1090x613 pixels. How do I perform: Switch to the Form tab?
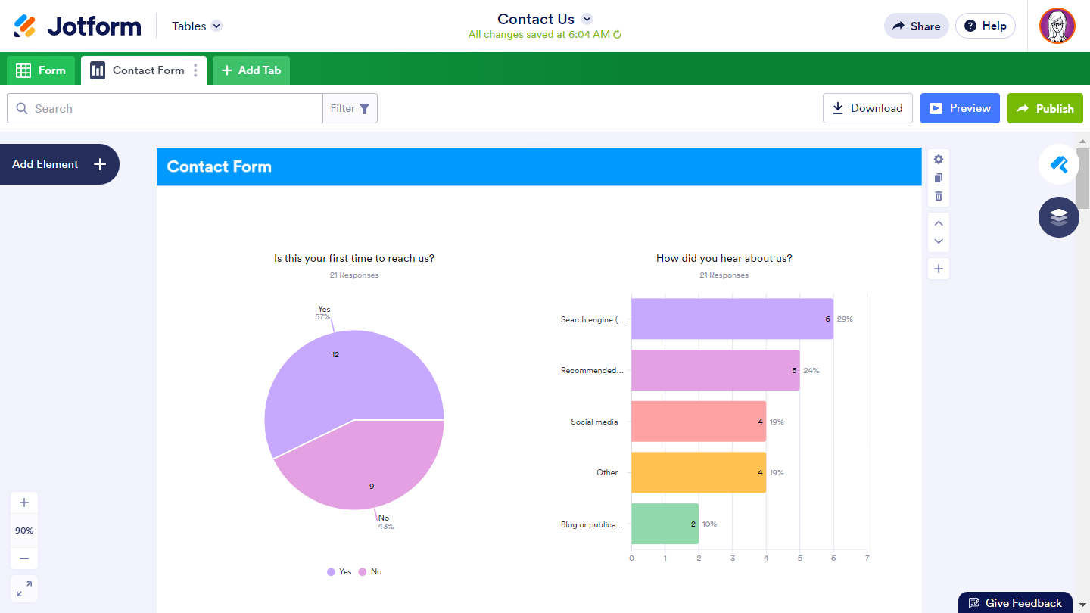pos(41,70)
